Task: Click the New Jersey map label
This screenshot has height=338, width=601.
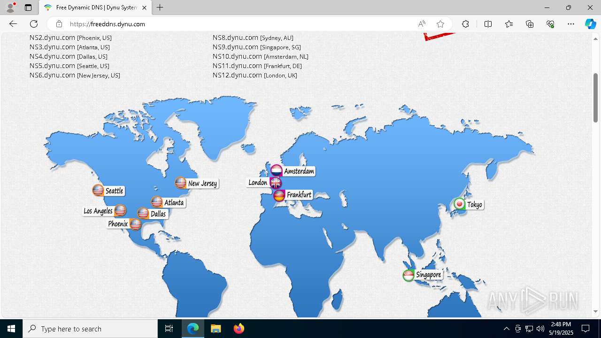Action: point(202,183)
